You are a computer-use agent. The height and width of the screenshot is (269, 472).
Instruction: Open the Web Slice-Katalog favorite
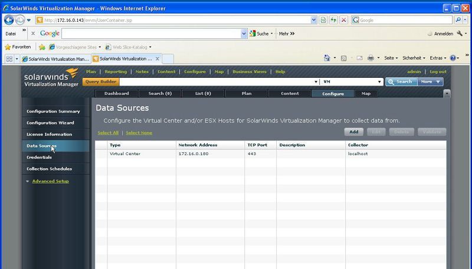(128, 47)
